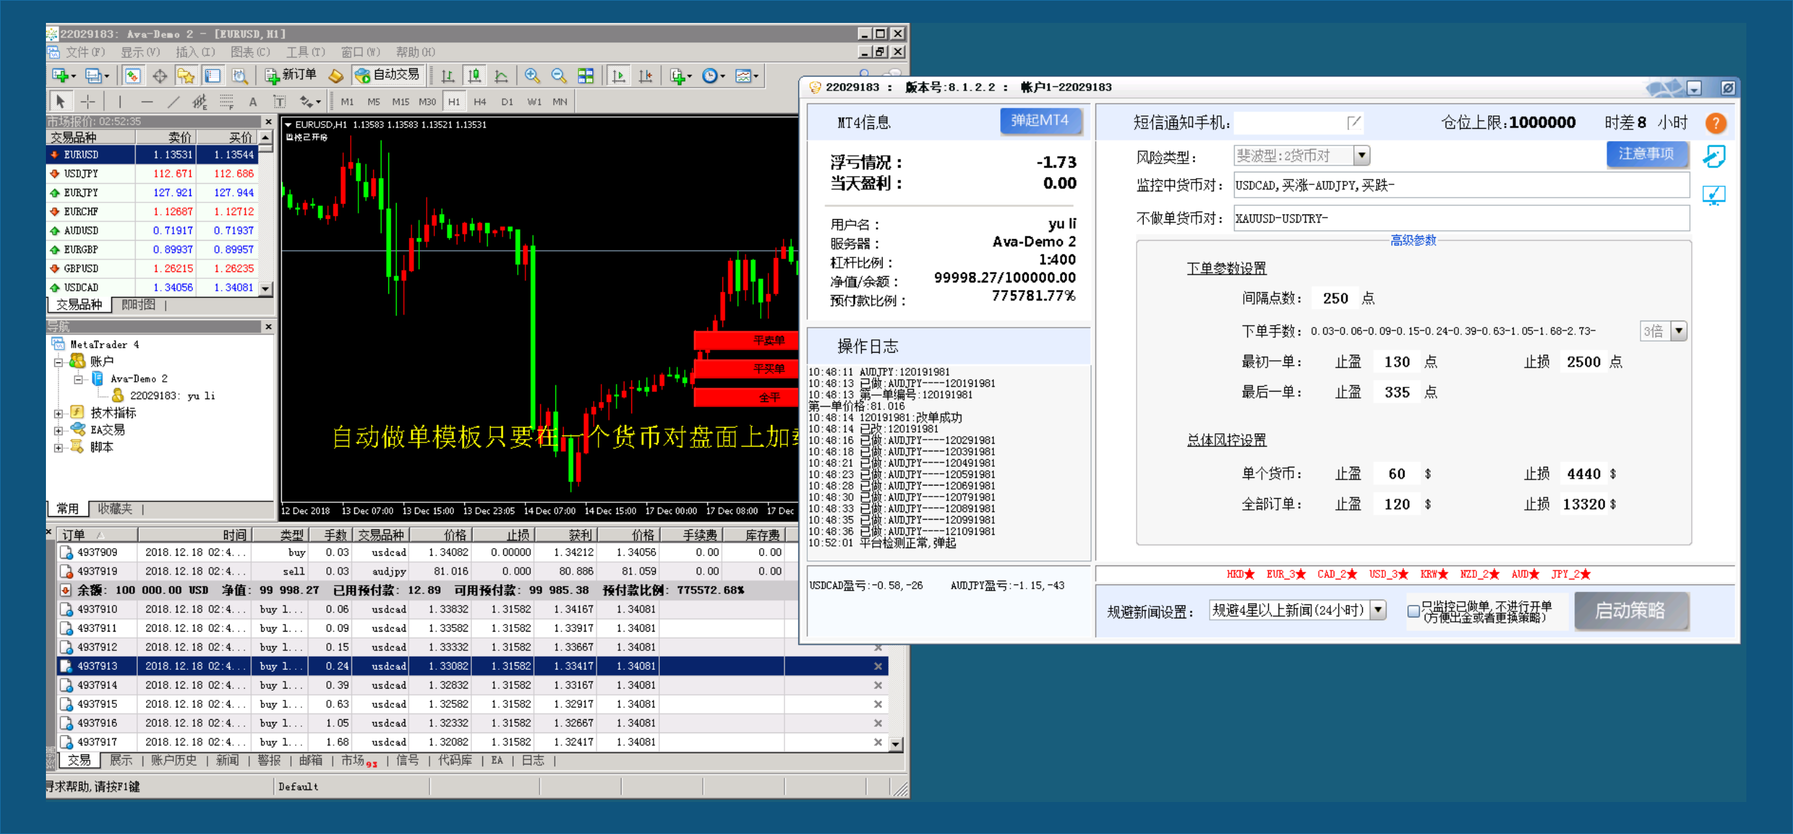This screenshot has height=834, width=1793.
Task: Toggle the Data Window crosshair-circle icon
Action: pos(159,75)
